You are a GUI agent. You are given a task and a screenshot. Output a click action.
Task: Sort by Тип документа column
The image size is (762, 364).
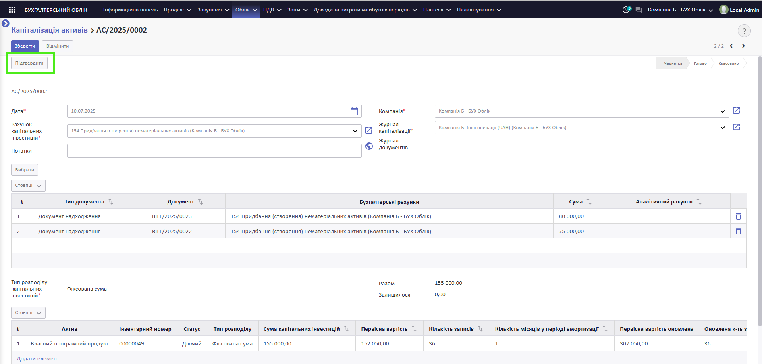111,202
